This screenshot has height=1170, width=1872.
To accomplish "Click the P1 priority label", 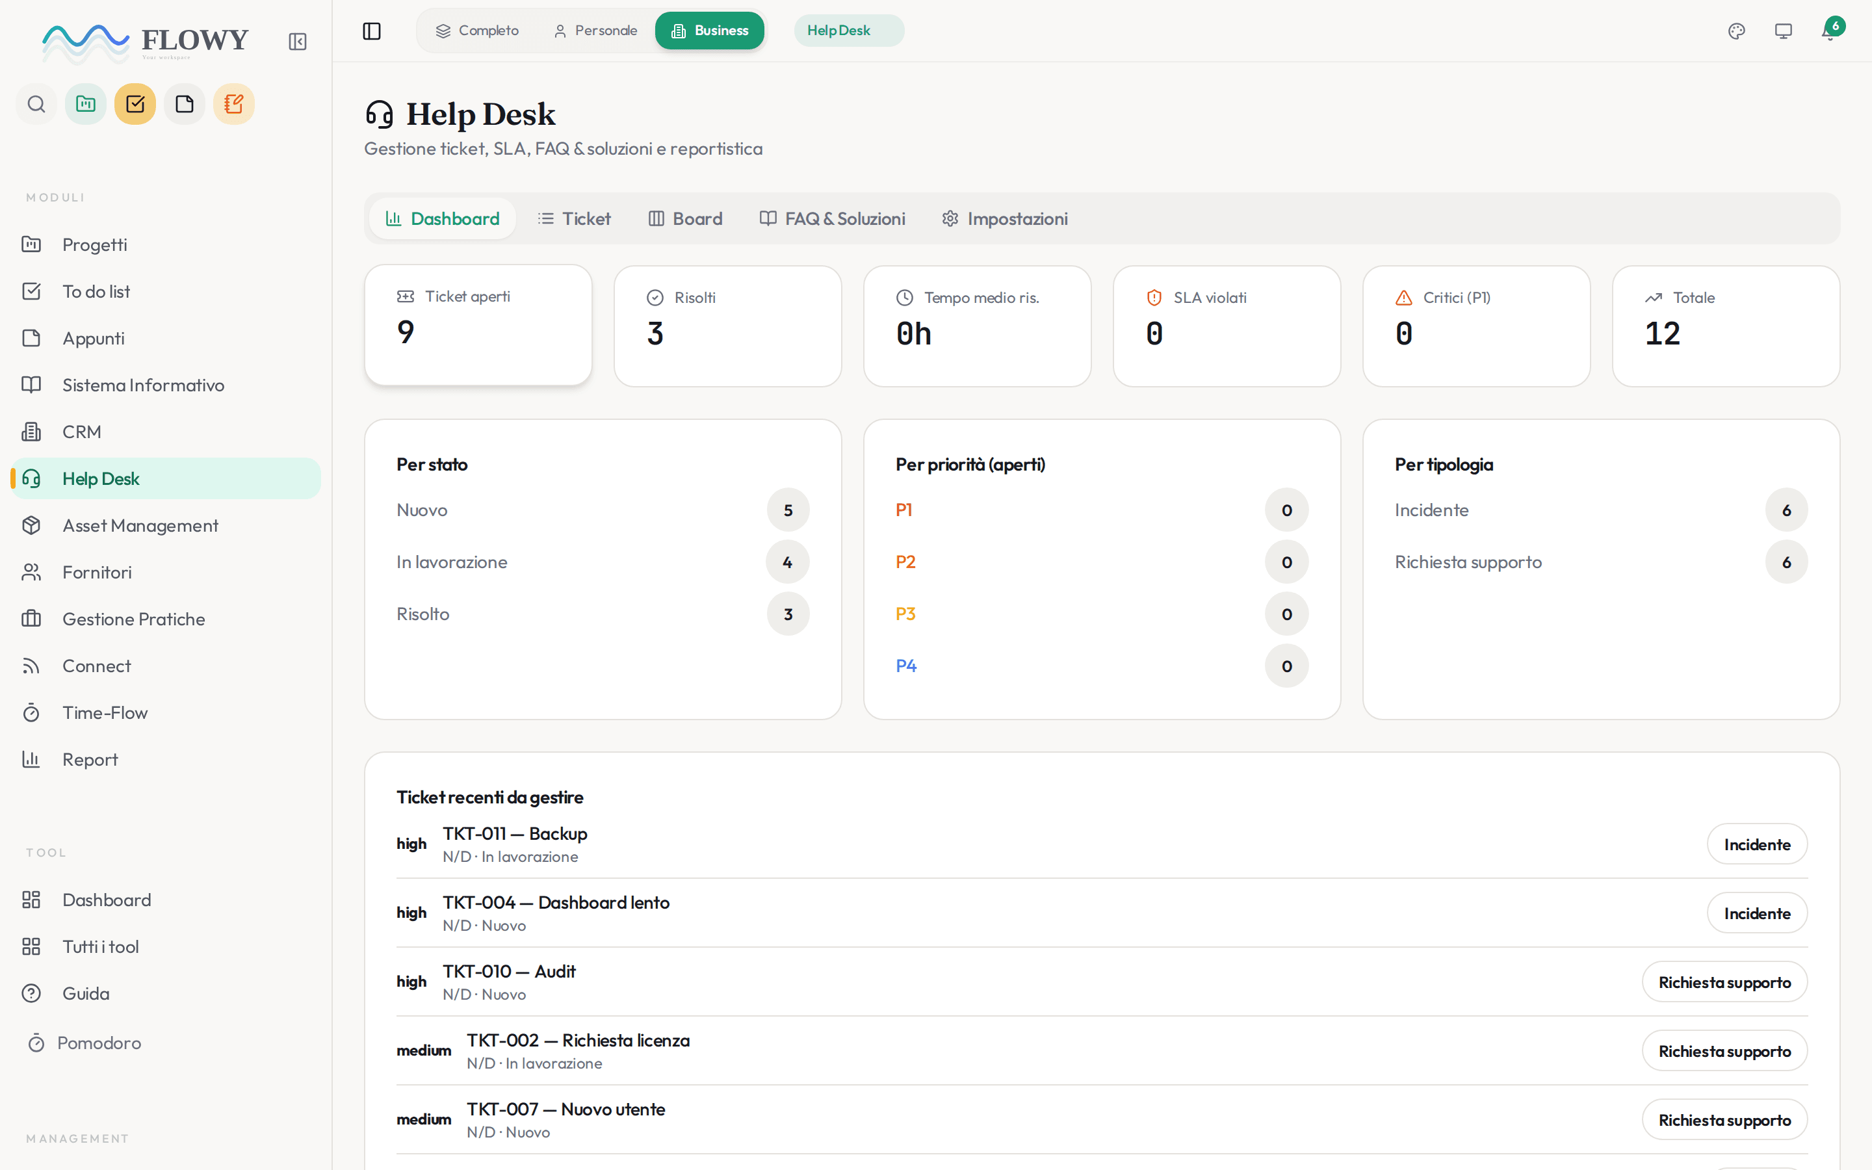I will coord(903,510).
